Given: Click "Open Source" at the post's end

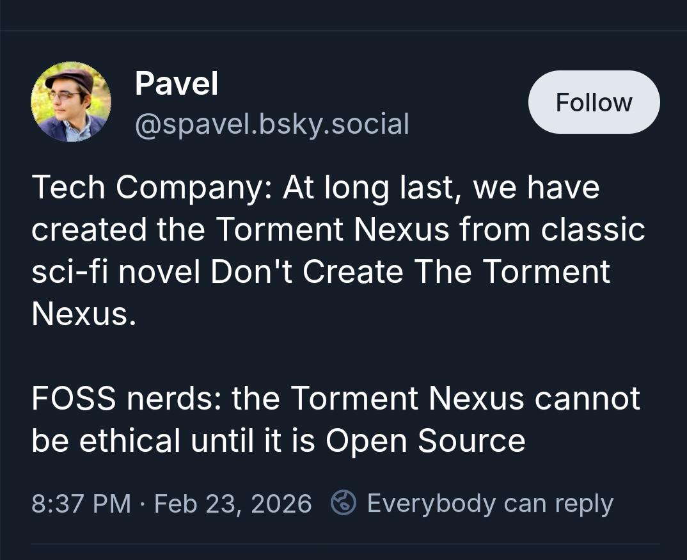Looking at the screenshot, I should coord(425,440).
